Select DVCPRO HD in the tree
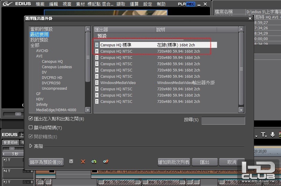 pyautogui.click(x=52, y=77)
